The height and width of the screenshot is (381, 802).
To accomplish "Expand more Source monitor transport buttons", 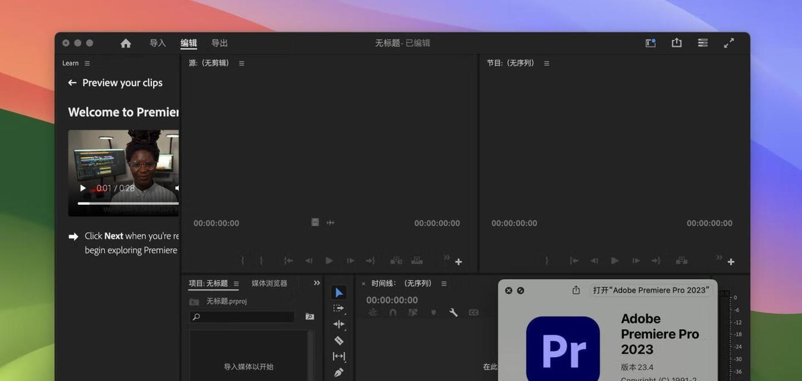I will coord(447,257).
